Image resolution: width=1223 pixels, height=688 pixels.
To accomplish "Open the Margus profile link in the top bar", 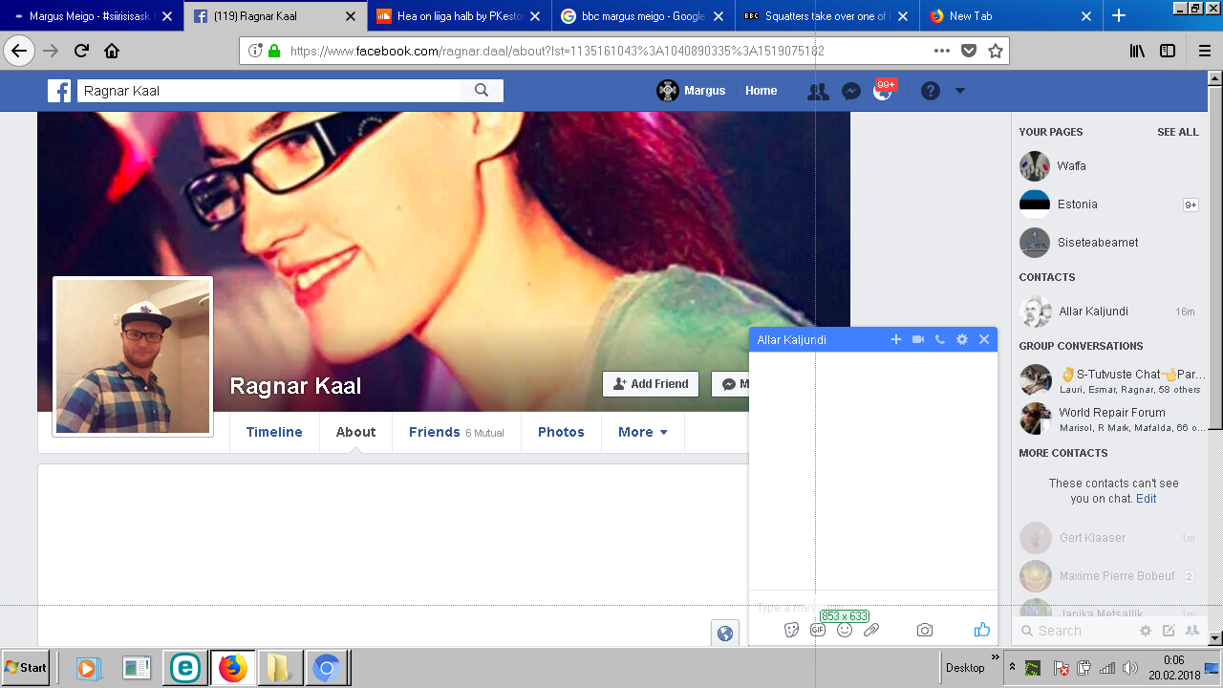I will [692, 91].
